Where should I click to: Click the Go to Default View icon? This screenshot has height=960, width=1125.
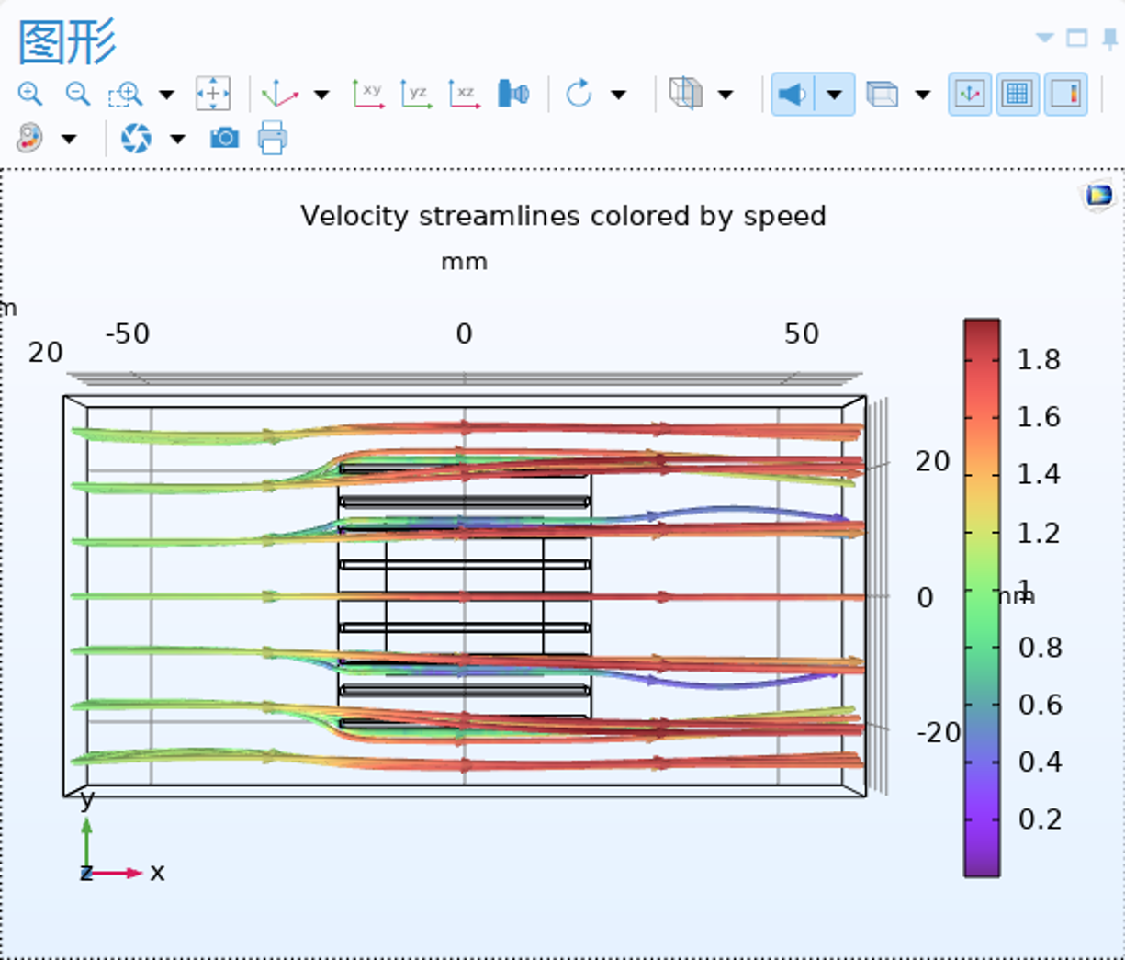point(279,94)
